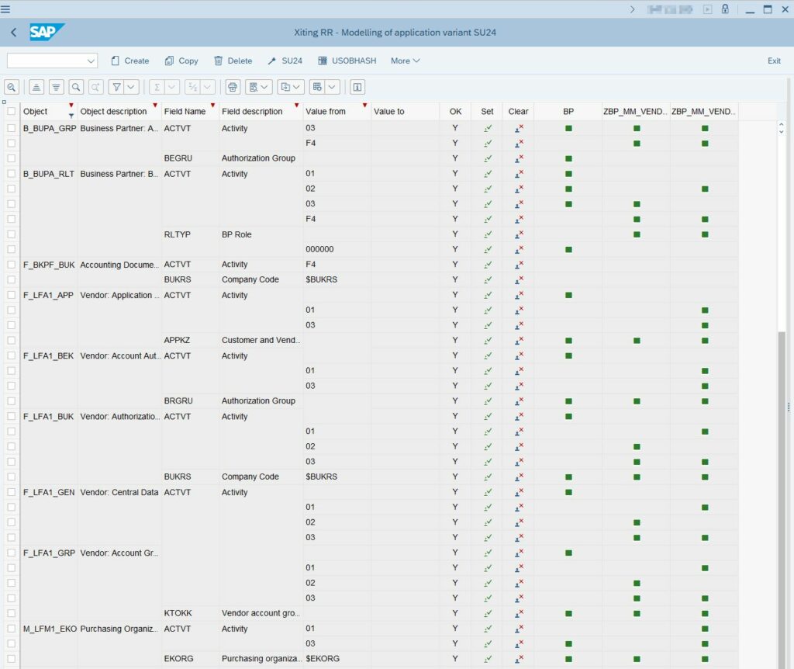Image resolution: width=794 pixels, height=669 pixels.
Task: Apply the Set Filter funnel icon
Action: point(116,87)
